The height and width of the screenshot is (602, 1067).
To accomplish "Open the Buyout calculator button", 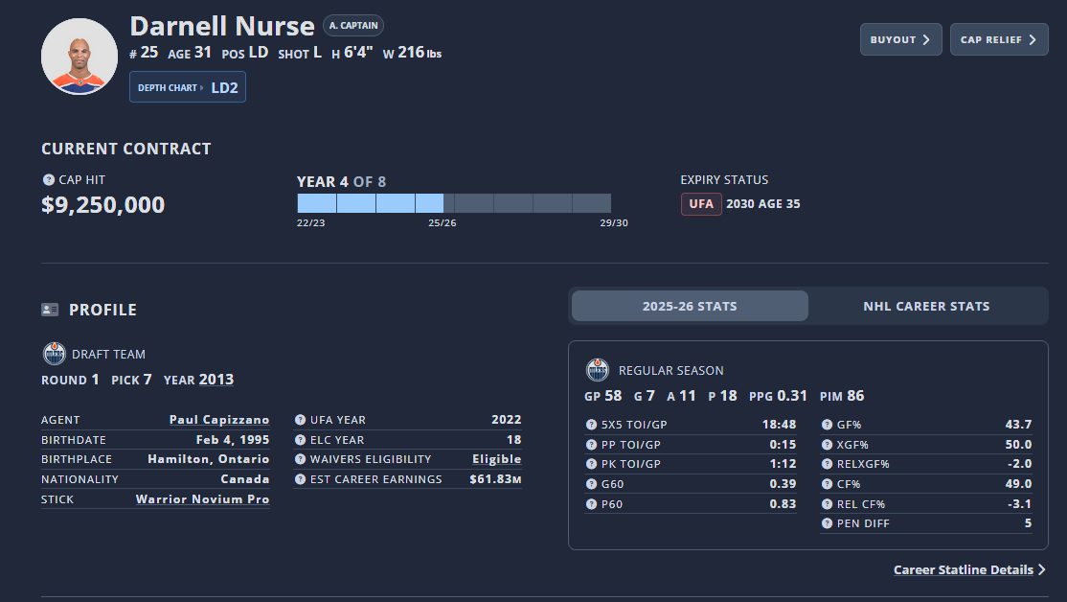I will 900,39.
